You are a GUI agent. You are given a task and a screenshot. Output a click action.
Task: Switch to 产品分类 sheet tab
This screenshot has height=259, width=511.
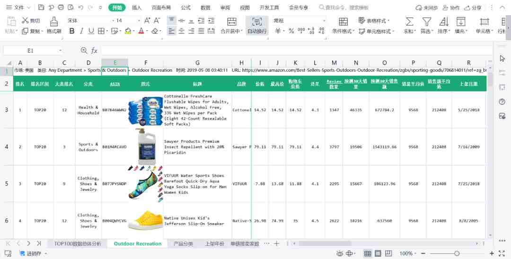(183, 243)
